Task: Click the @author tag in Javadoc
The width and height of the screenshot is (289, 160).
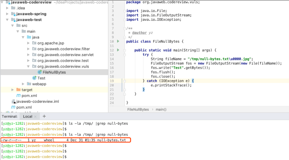Action: 139,33
